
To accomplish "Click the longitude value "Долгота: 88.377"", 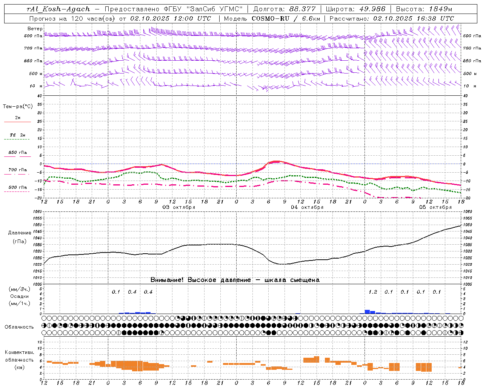I will [x=285, y=9].
